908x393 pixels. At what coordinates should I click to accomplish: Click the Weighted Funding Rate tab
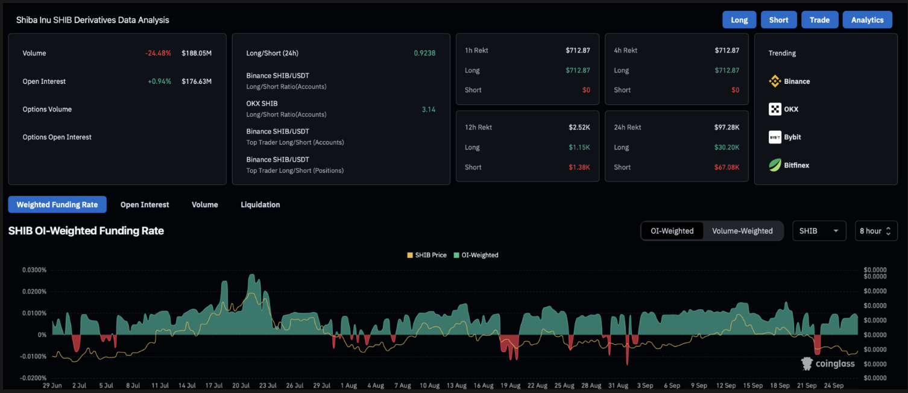(57, 204)
